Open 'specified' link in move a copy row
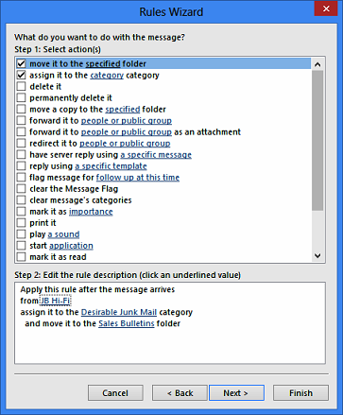 (x=123, y=110)
